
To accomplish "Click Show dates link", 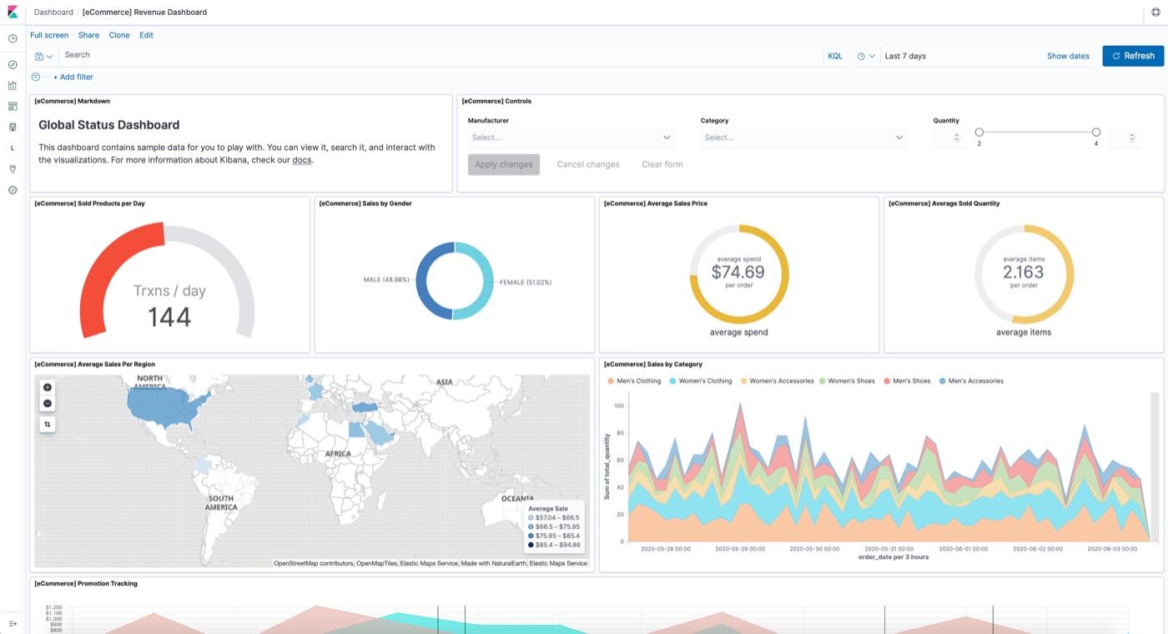I will [1068, 56].
